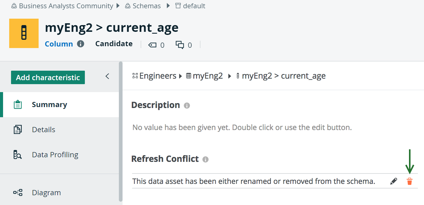Switch to the Data Profiling tab

point(55,155)
